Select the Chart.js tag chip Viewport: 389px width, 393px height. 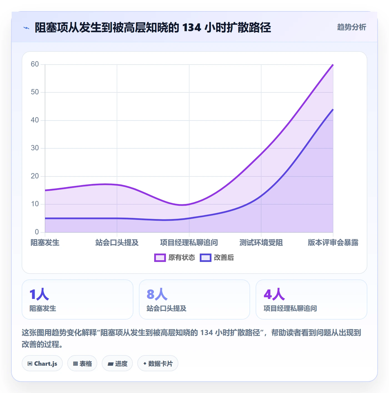[42, 363]
